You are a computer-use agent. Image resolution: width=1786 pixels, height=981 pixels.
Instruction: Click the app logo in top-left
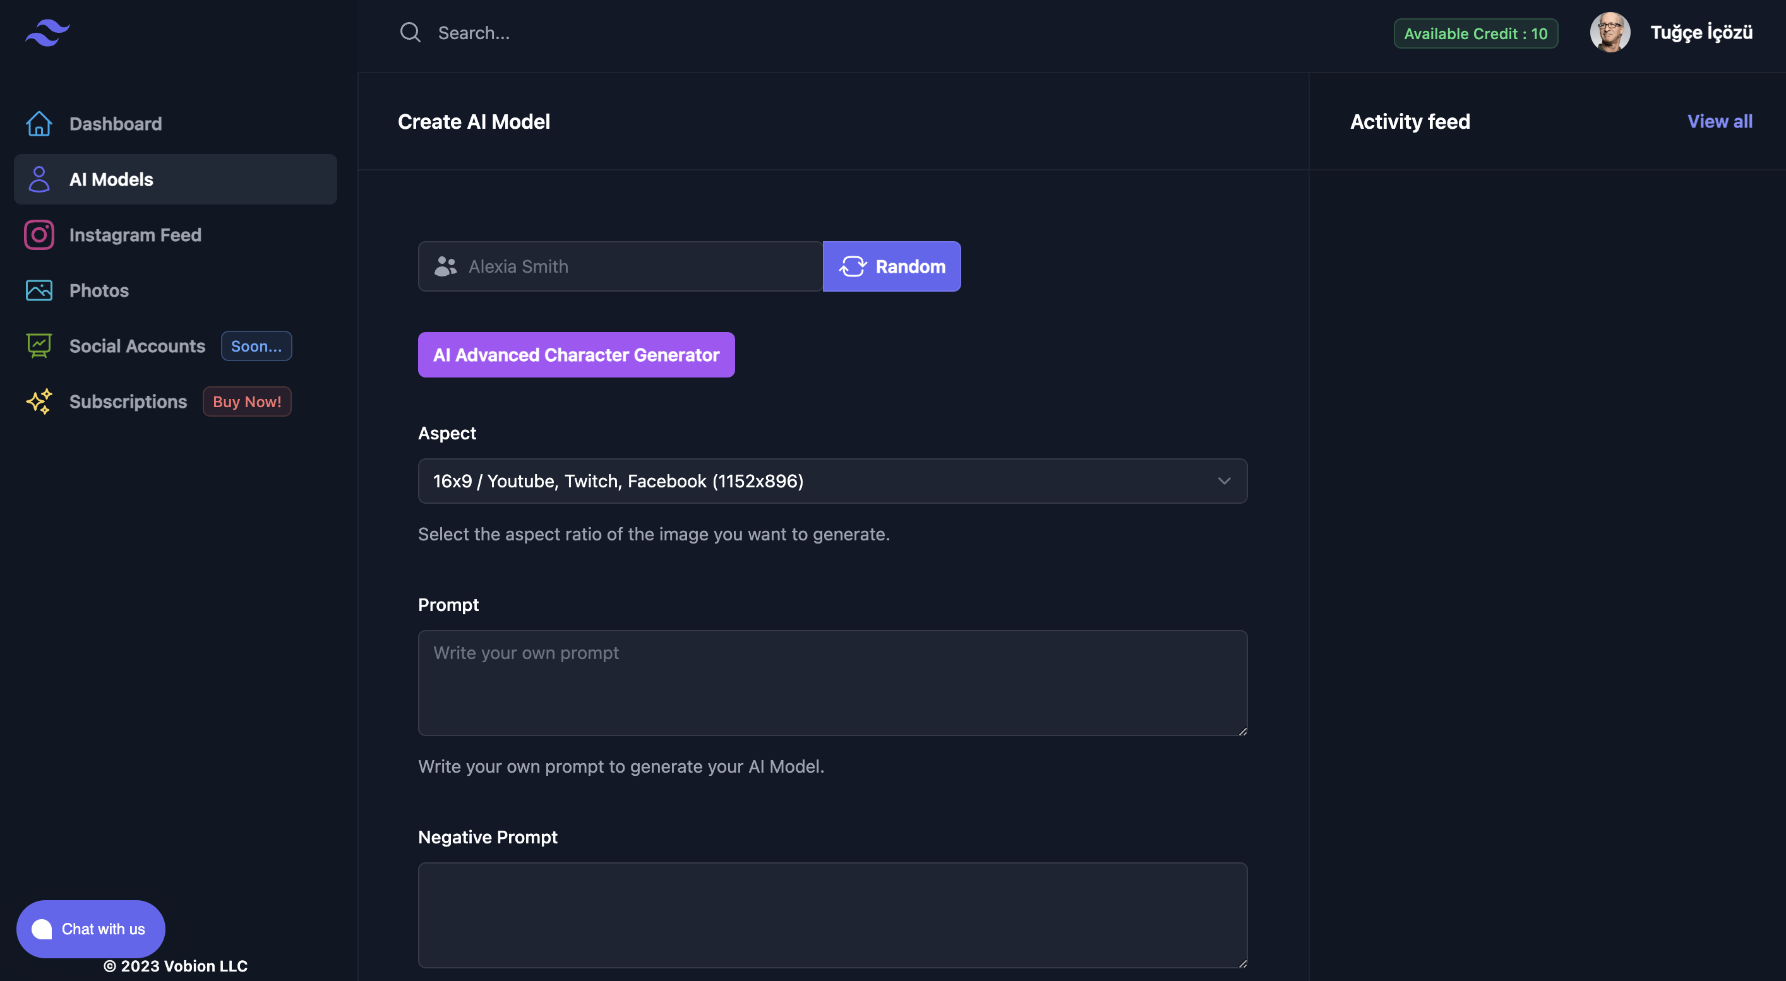click(x=47, y=33)
